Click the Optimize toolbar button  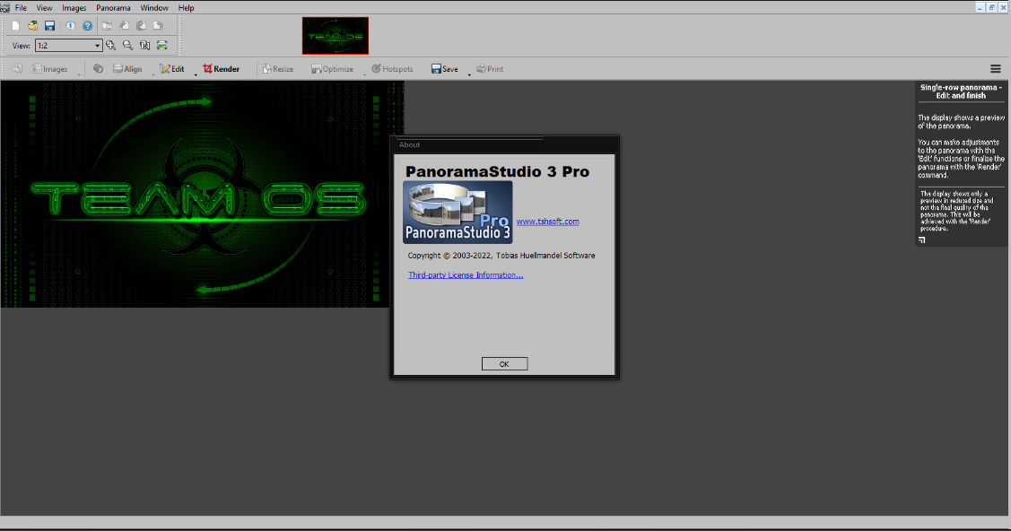332,69
